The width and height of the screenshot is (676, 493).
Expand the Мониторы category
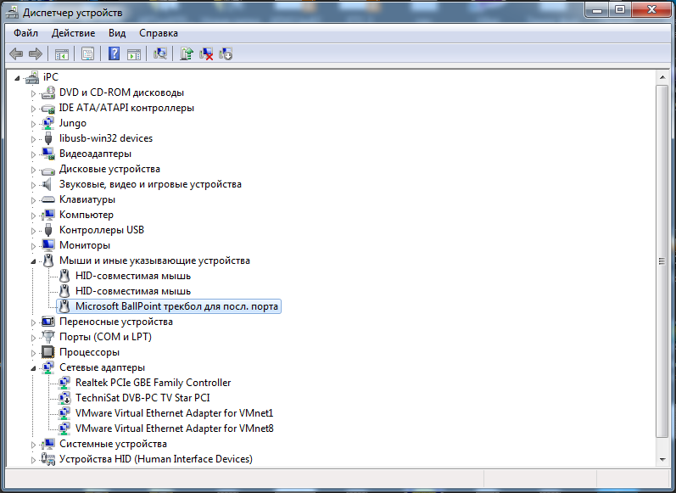[x=33, y=246]
